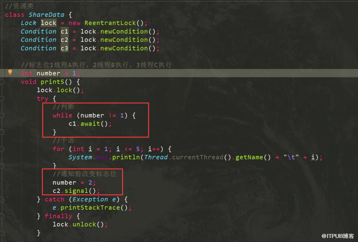358x242 pixels.
Task: Collapse the fold marker beside class ShareData
Action: [x=2, y=15]
